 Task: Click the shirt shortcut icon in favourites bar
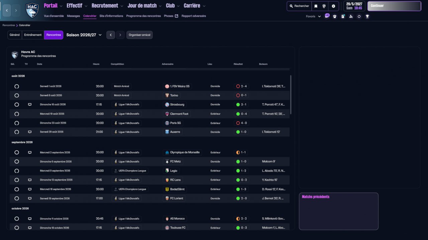click(x=335, y=16)
